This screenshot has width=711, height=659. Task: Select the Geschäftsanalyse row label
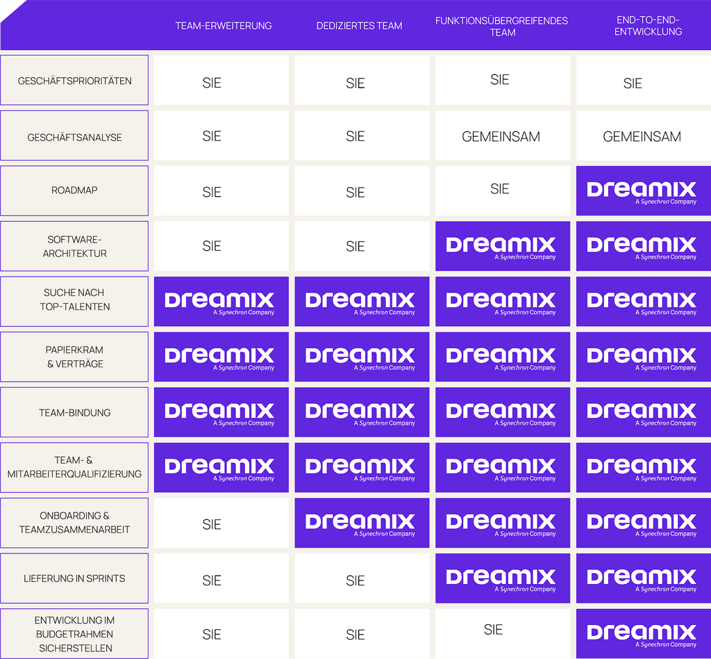(74, 137)
